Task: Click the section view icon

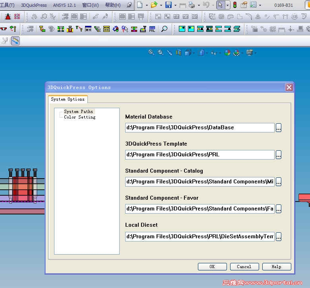Action: pyautogui.click(x=178, y=53)
